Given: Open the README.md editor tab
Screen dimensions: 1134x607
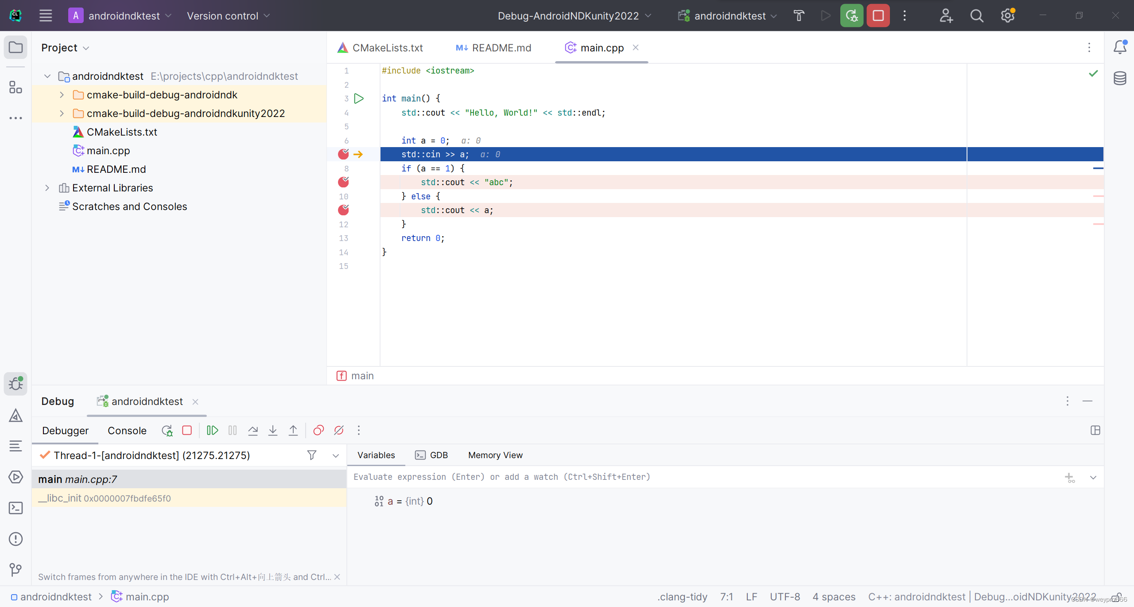Looking at the screenshot, I should 501,47.
